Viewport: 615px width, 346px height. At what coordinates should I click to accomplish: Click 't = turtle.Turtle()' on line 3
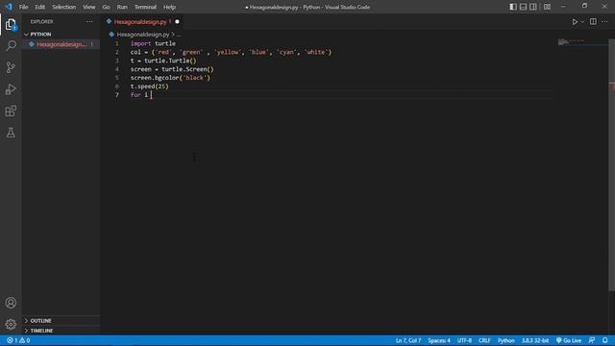click(x=163, y=61)
